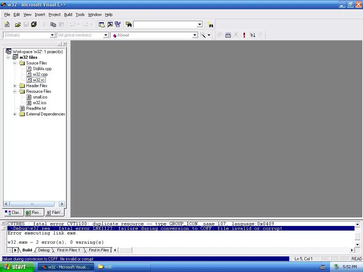Open the Project menu
Viewport: 363px width, 272px height.
pyautogui.click(x=55, y=15)
